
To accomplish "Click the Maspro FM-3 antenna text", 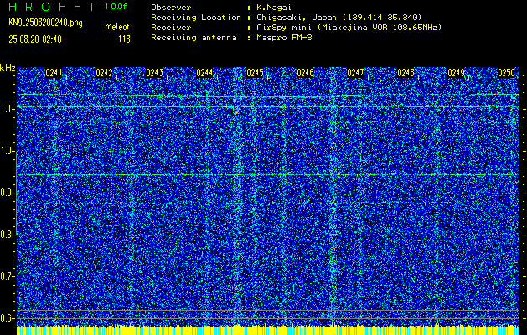I will 284,38.
